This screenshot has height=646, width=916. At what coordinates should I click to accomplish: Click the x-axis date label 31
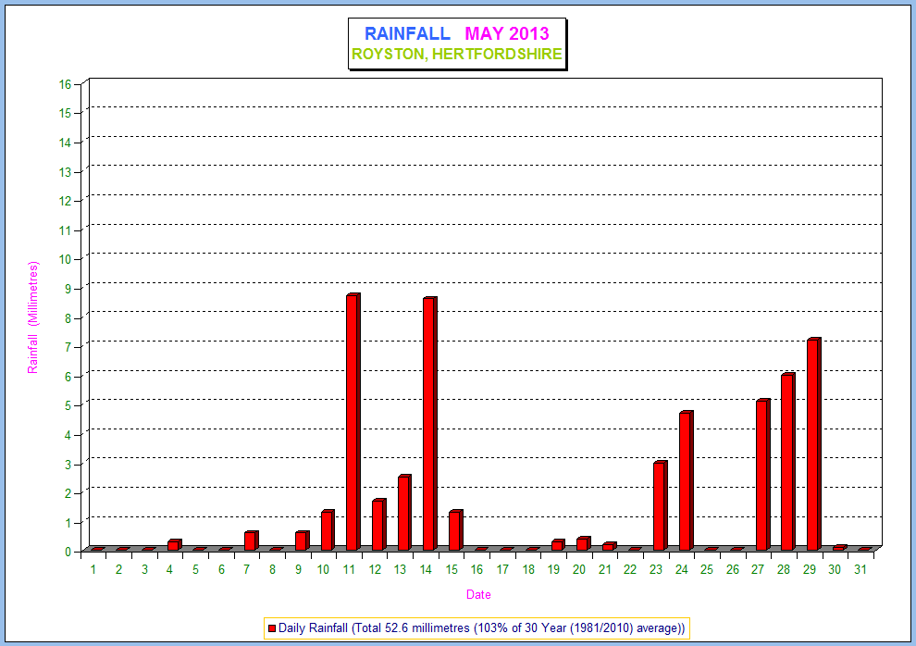pos(860,569)
